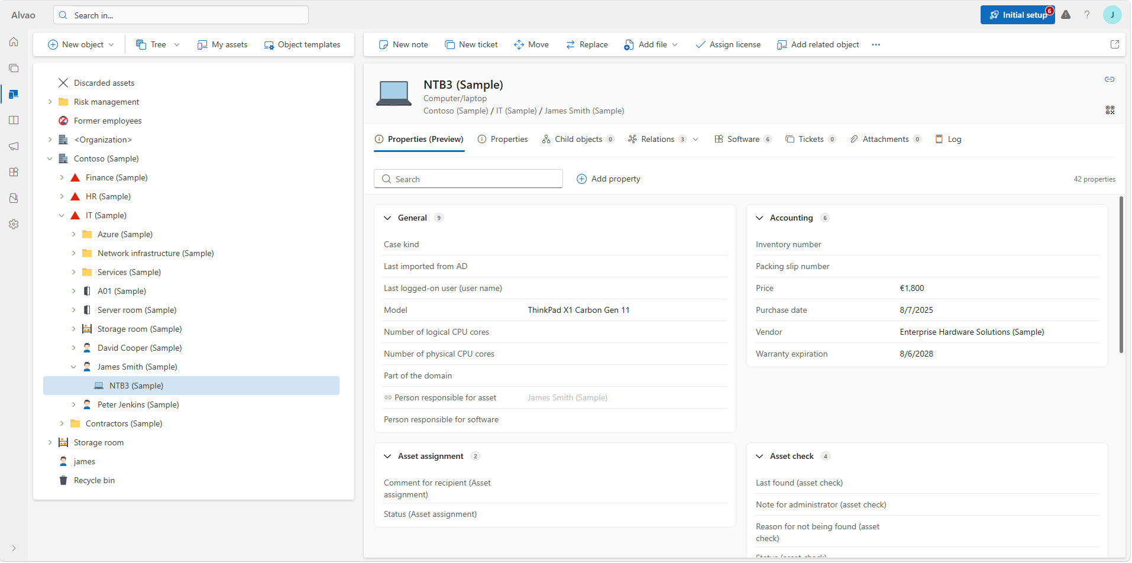Collapse the Asset check section
The image size is (1132, 563).
(759, 457)
